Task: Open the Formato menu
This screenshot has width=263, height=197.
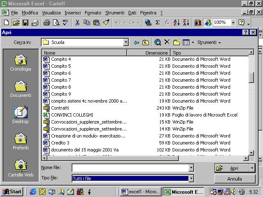Action: click(x=93, y=13)
